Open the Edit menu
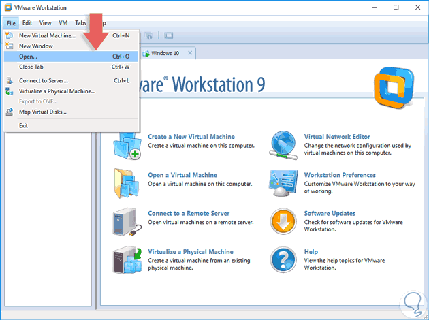The image size is (429, 320). click(27, 23)
